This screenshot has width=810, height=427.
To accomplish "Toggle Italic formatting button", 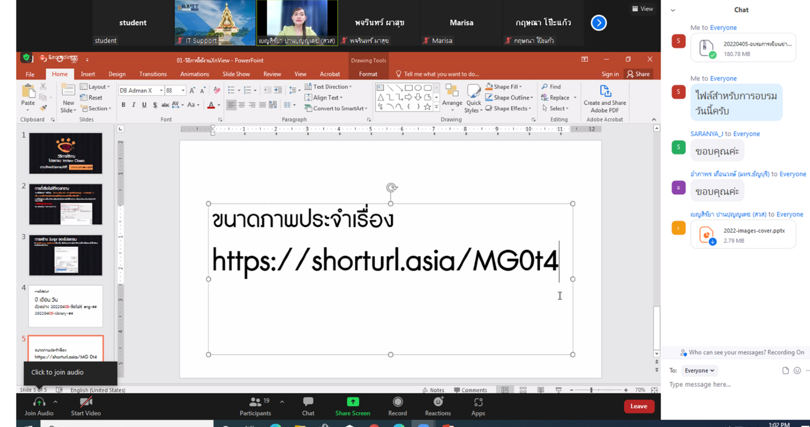I will coord(134,105).
